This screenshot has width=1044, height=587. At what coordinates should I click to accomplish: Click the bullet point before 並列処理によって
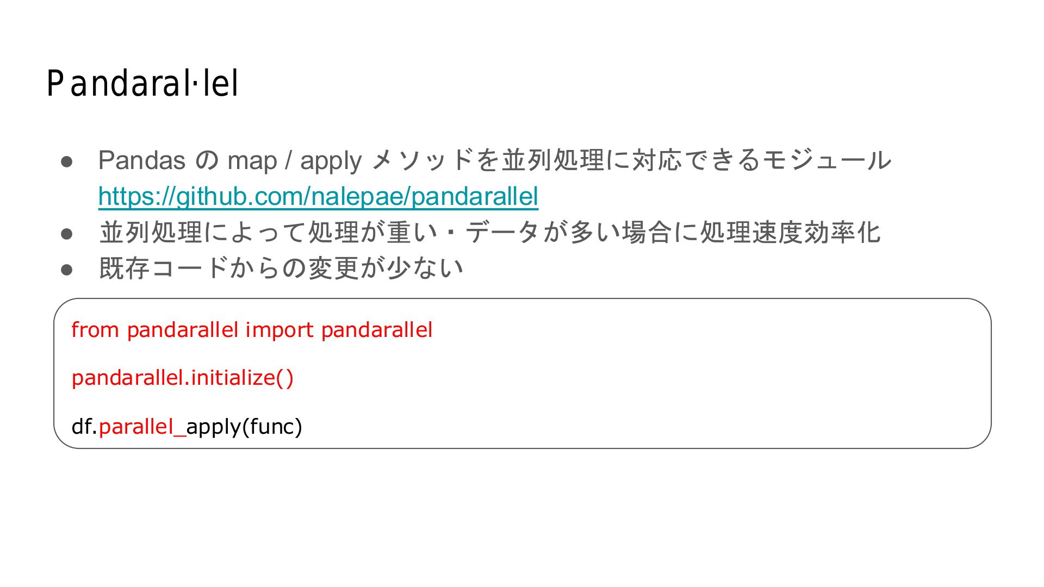coord(67,234)
